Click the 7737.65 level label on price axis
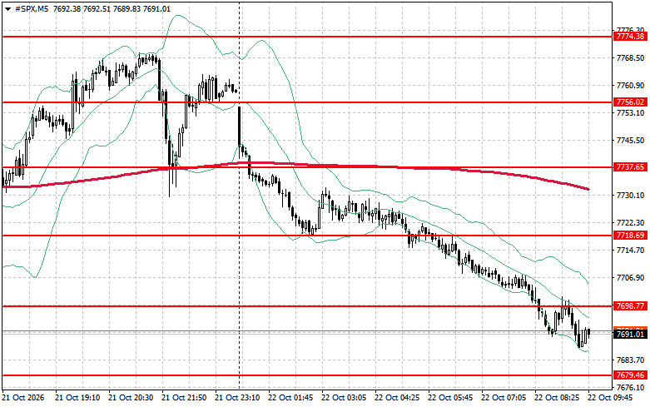This screenshot has height=407, width=650. click(630, 167)
